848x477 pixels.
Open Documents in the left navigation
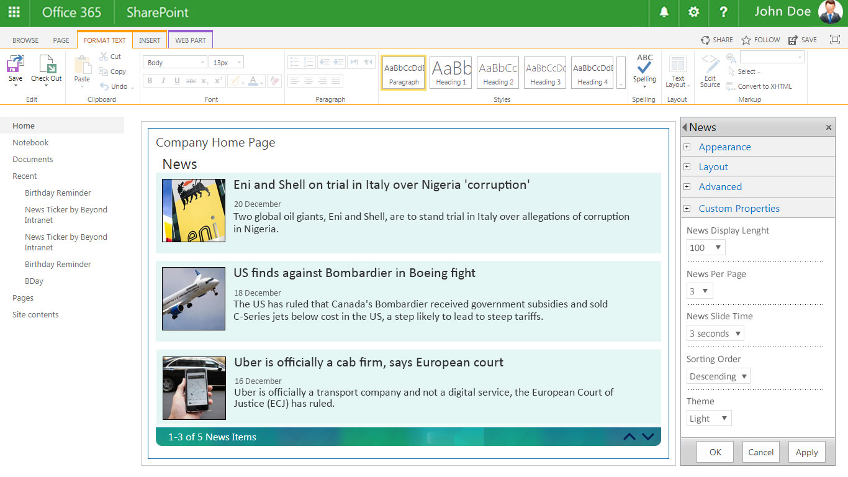pos(33,159)
